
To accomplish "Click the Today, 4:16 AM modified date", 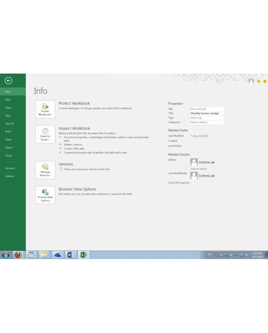I will pos(199,136).
